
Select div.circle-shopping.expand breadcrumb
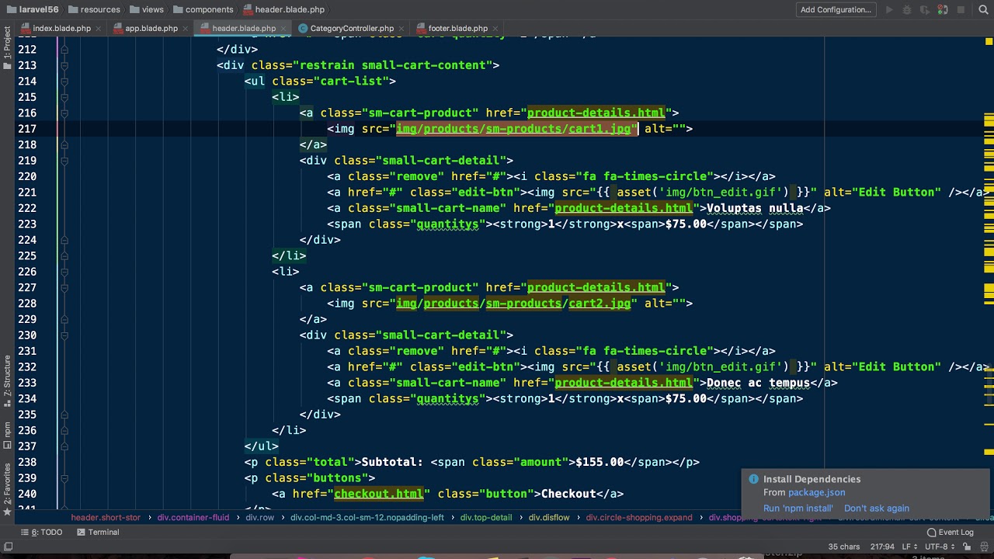[x=639, y=517]
